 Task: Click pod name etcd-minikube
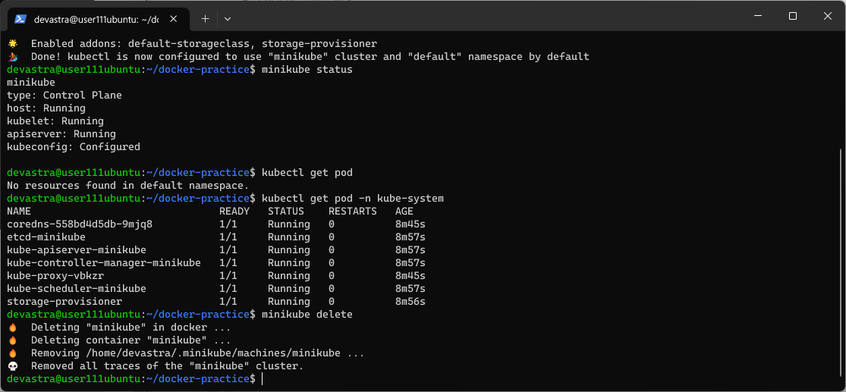pos(46,237)
